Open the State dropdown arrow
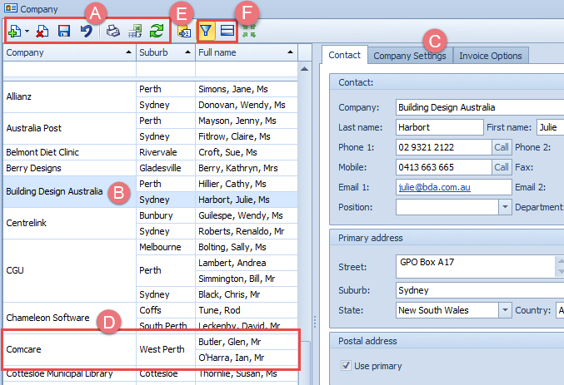The width and height of the screenshot is (564, 385). click(x=505, y=310)
